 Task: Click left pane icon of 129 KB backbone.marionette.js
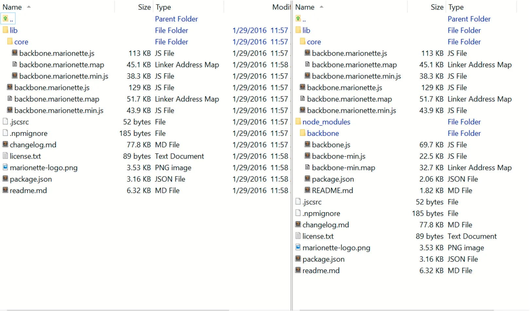10,87
